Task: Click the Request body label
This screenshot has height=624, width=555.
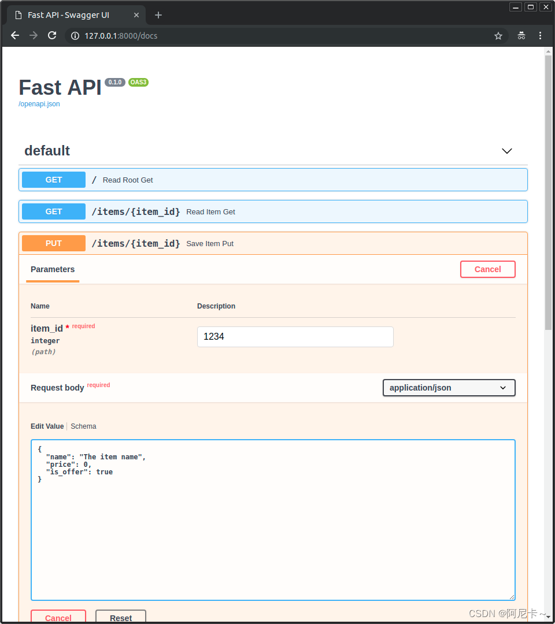Action: tap(57, 388)
